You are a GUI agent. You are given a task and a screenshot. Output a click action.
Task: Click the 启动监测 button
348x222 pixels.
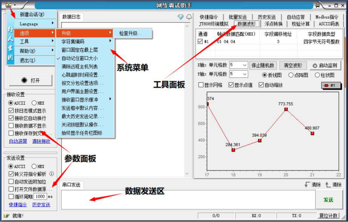[x=325, y=66]
